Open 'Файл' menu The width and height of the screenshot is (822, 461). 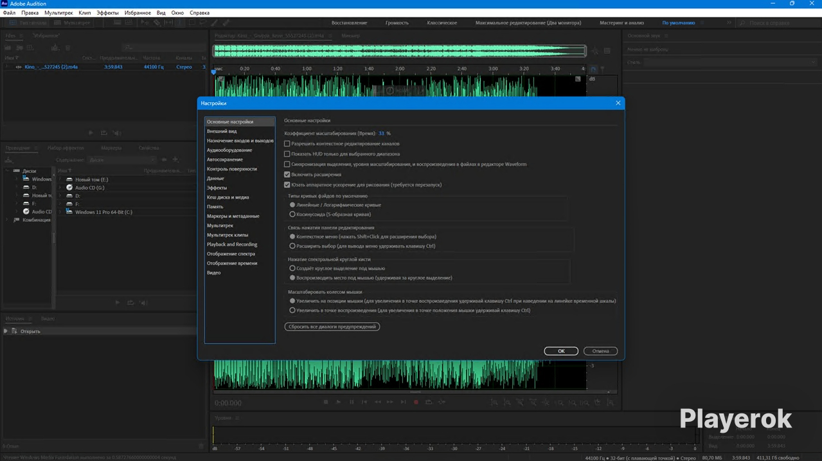(x=9, y=13)
